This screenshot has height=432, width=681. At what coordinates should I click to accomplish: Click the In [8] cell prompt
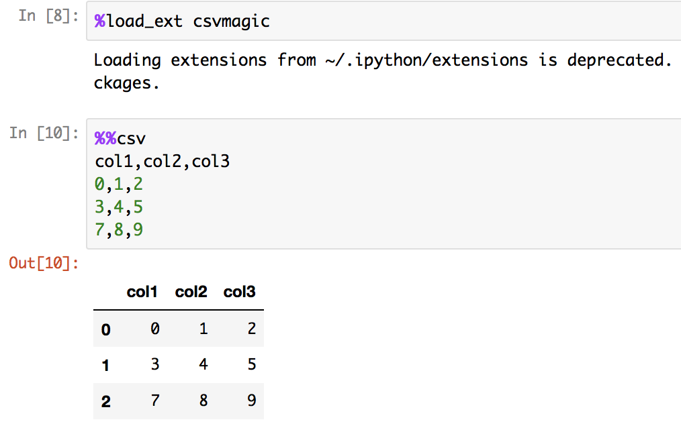point(46,16)
